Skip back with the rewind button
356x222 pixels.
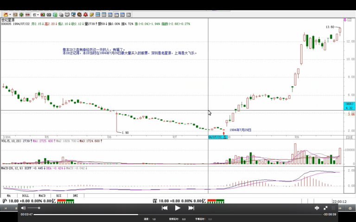point(164,208)
